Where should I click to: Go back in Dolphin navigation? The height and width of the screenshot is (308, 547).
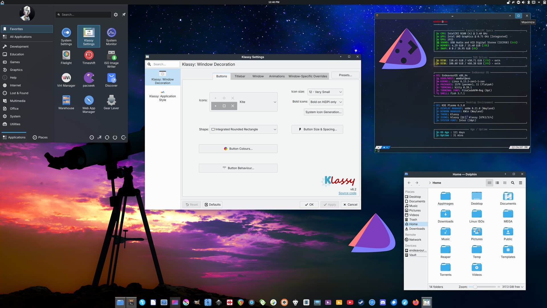point(409,183)
